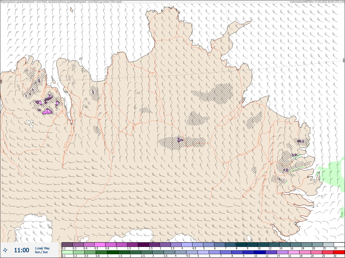Click the '0.1' value on the lower legend
This screenshot has height=258, width=345.
click(x=64, y=256)
